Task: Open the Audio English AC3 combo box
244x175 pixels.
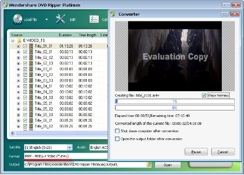Action: (98, 148)
